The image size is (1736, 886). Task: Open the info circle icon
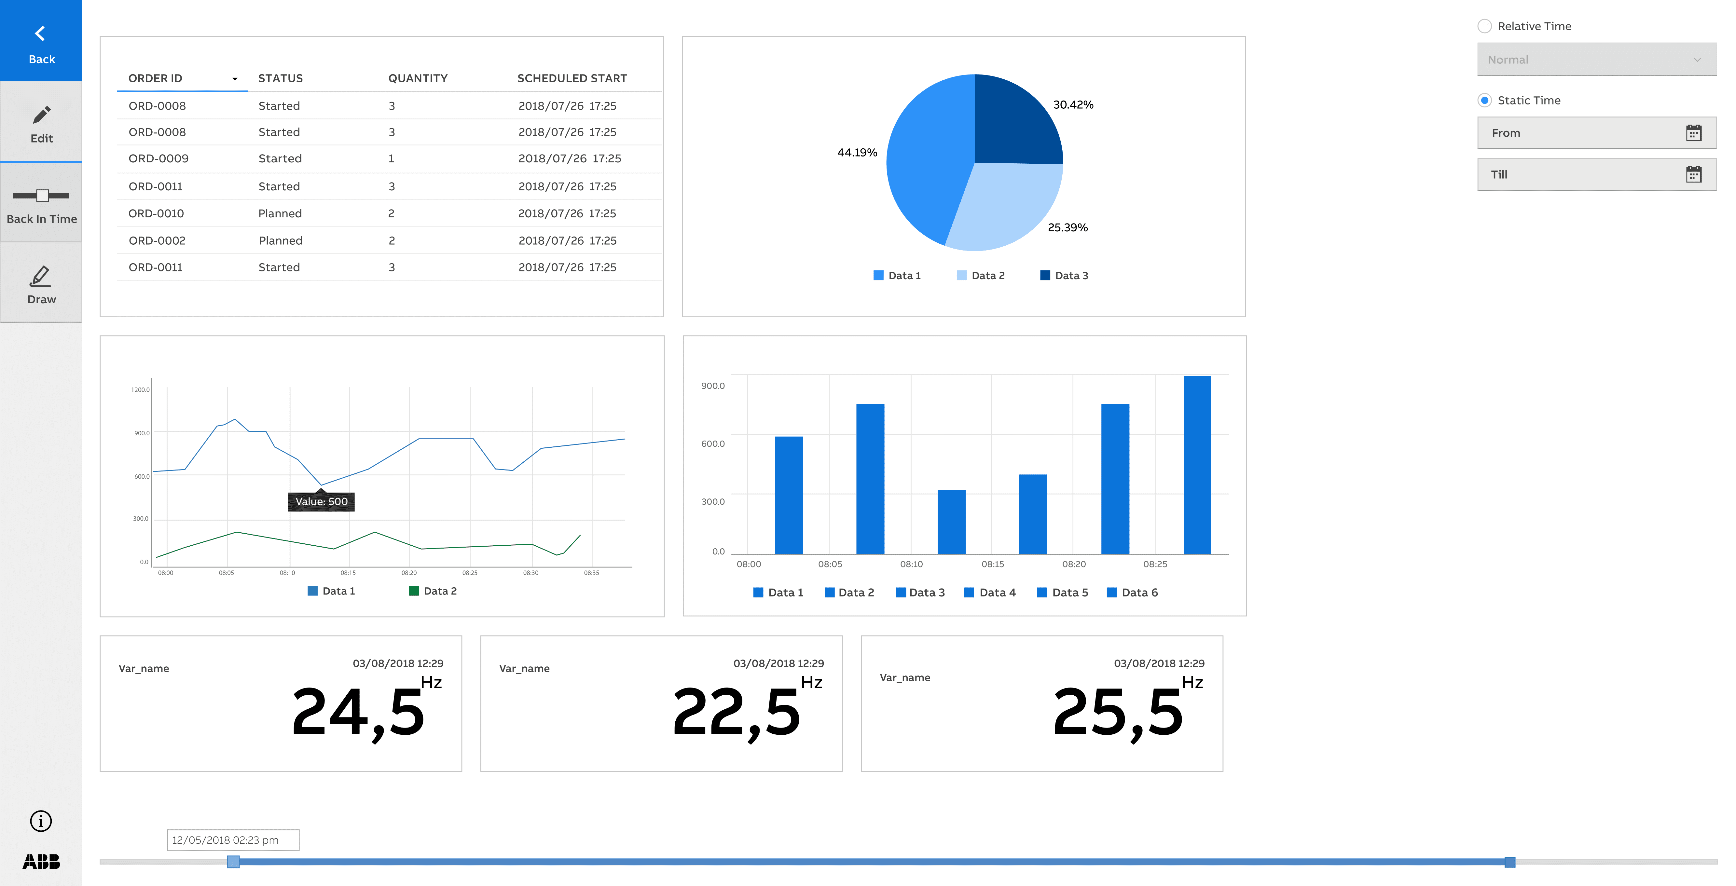pos(41,821)
